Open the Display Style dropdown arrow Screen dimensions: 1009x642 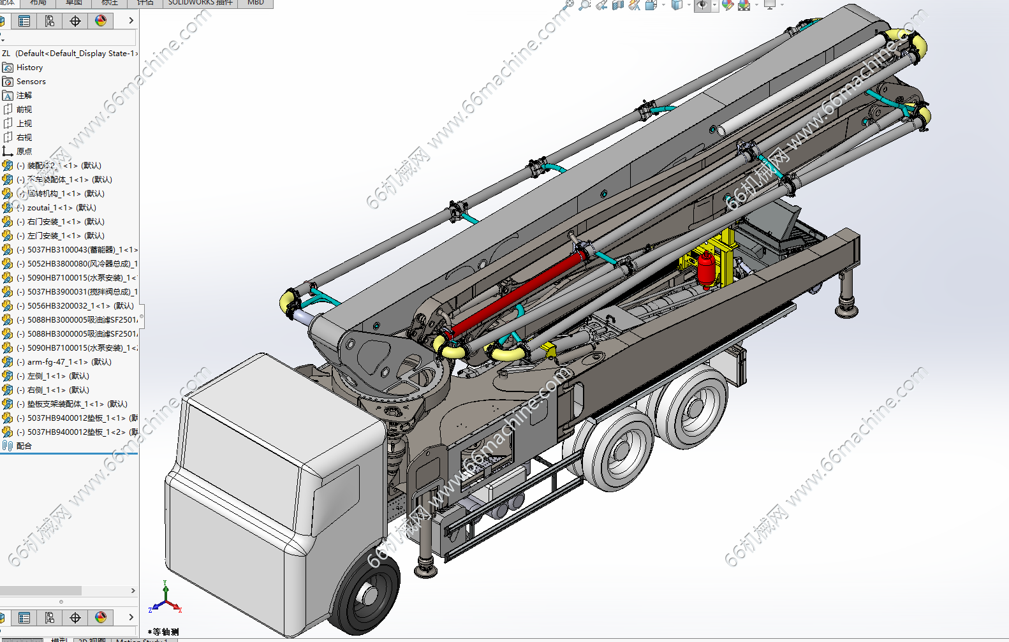point(689,5)
